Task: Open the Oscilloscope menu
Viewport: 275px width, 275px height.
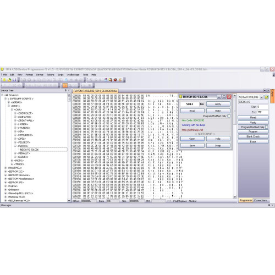Action: [x=73, y=75]
